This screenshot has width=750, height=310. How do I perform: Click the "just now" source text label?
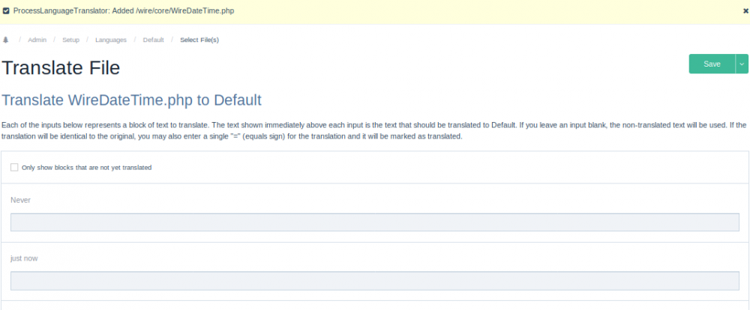pyautogui.click(x=24, y=258)
